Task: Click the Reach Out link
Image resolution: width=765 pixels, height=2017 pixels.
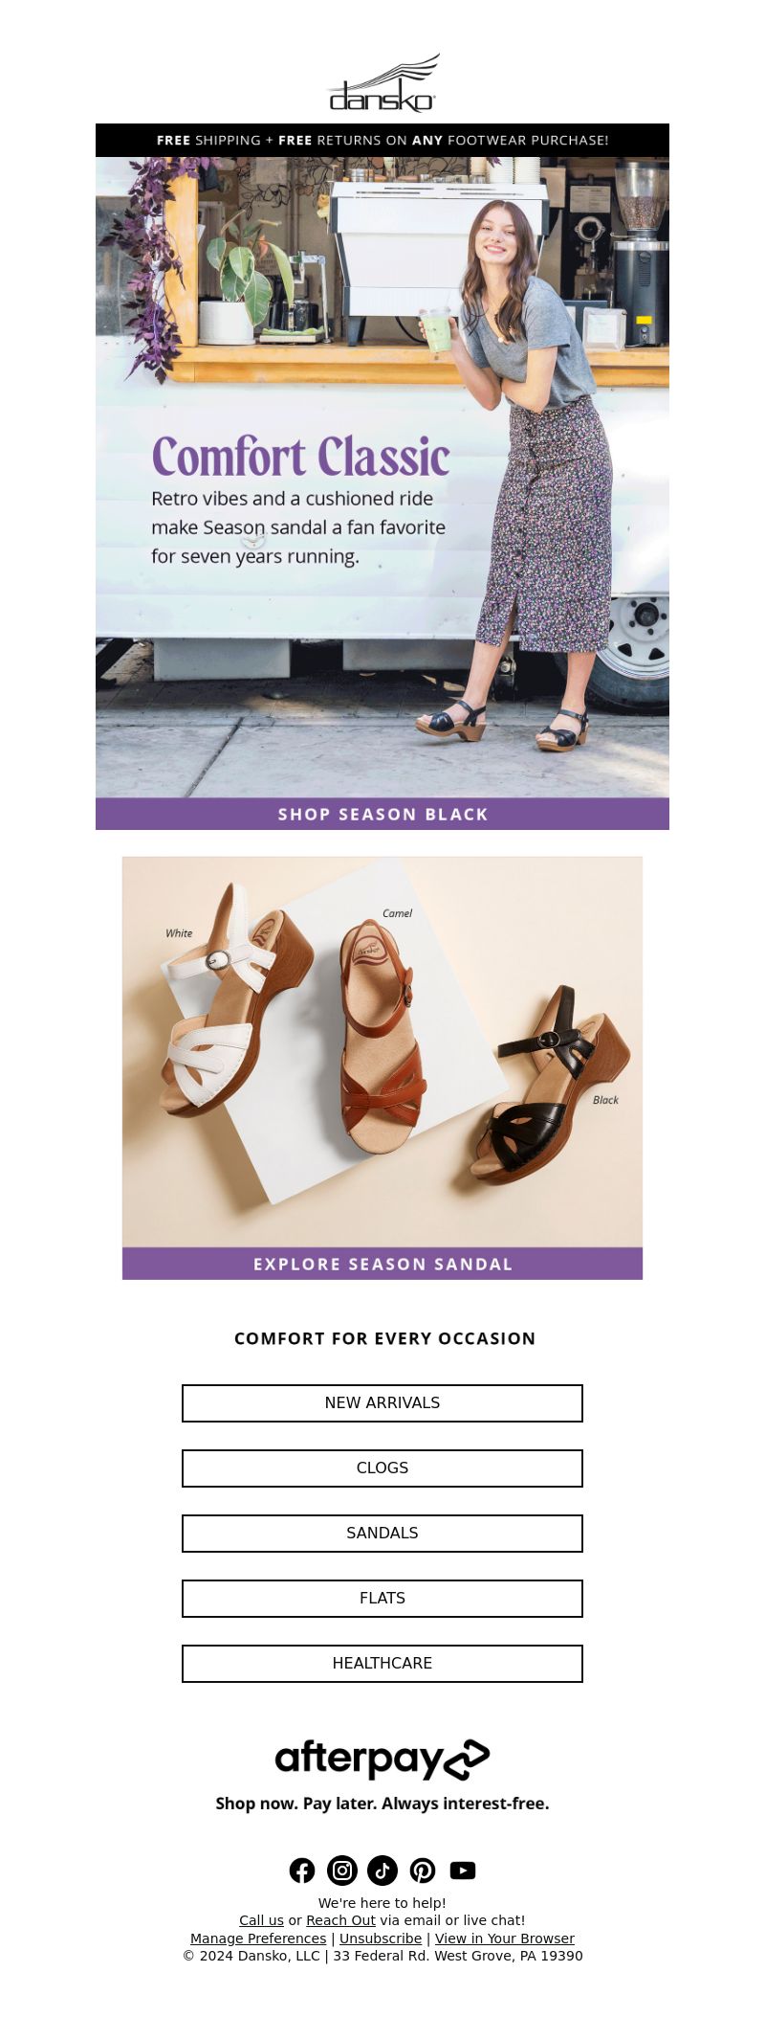Action: (340, 1920)
